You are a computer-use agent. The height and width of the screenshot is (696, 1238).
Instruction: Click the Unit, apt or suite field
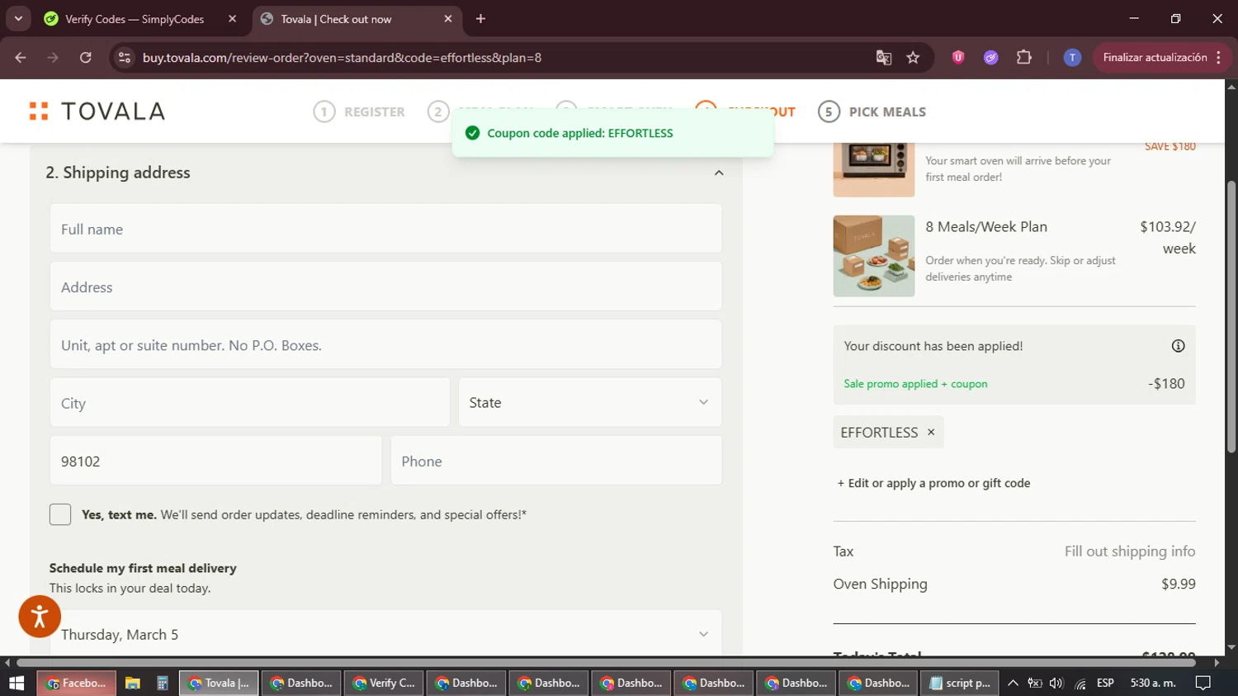click(x=385, y=344)
